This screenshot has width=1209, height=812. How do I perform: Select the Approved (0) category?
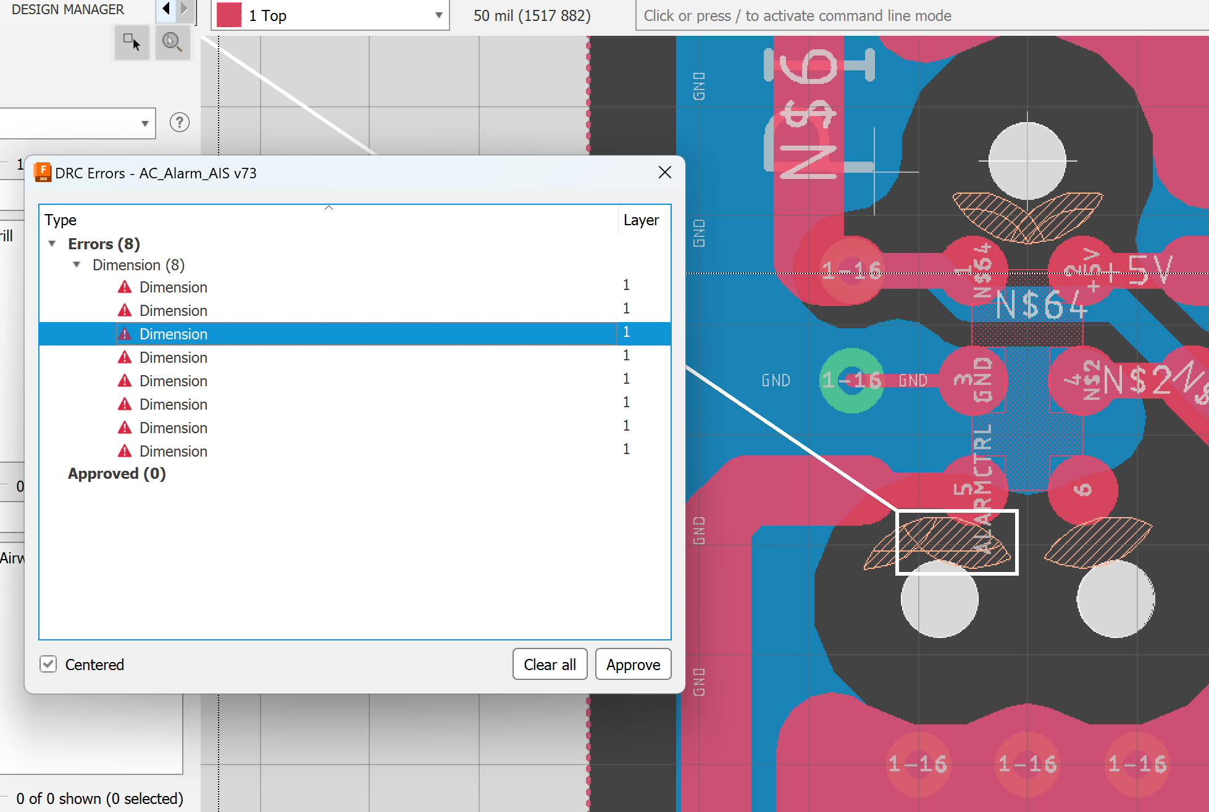click(x=117, y=473)
